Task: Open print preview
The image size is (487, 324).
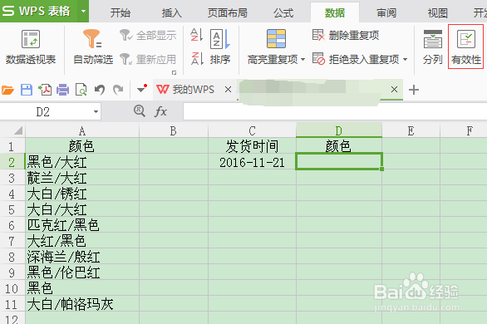Action: [x=81, y=90]
